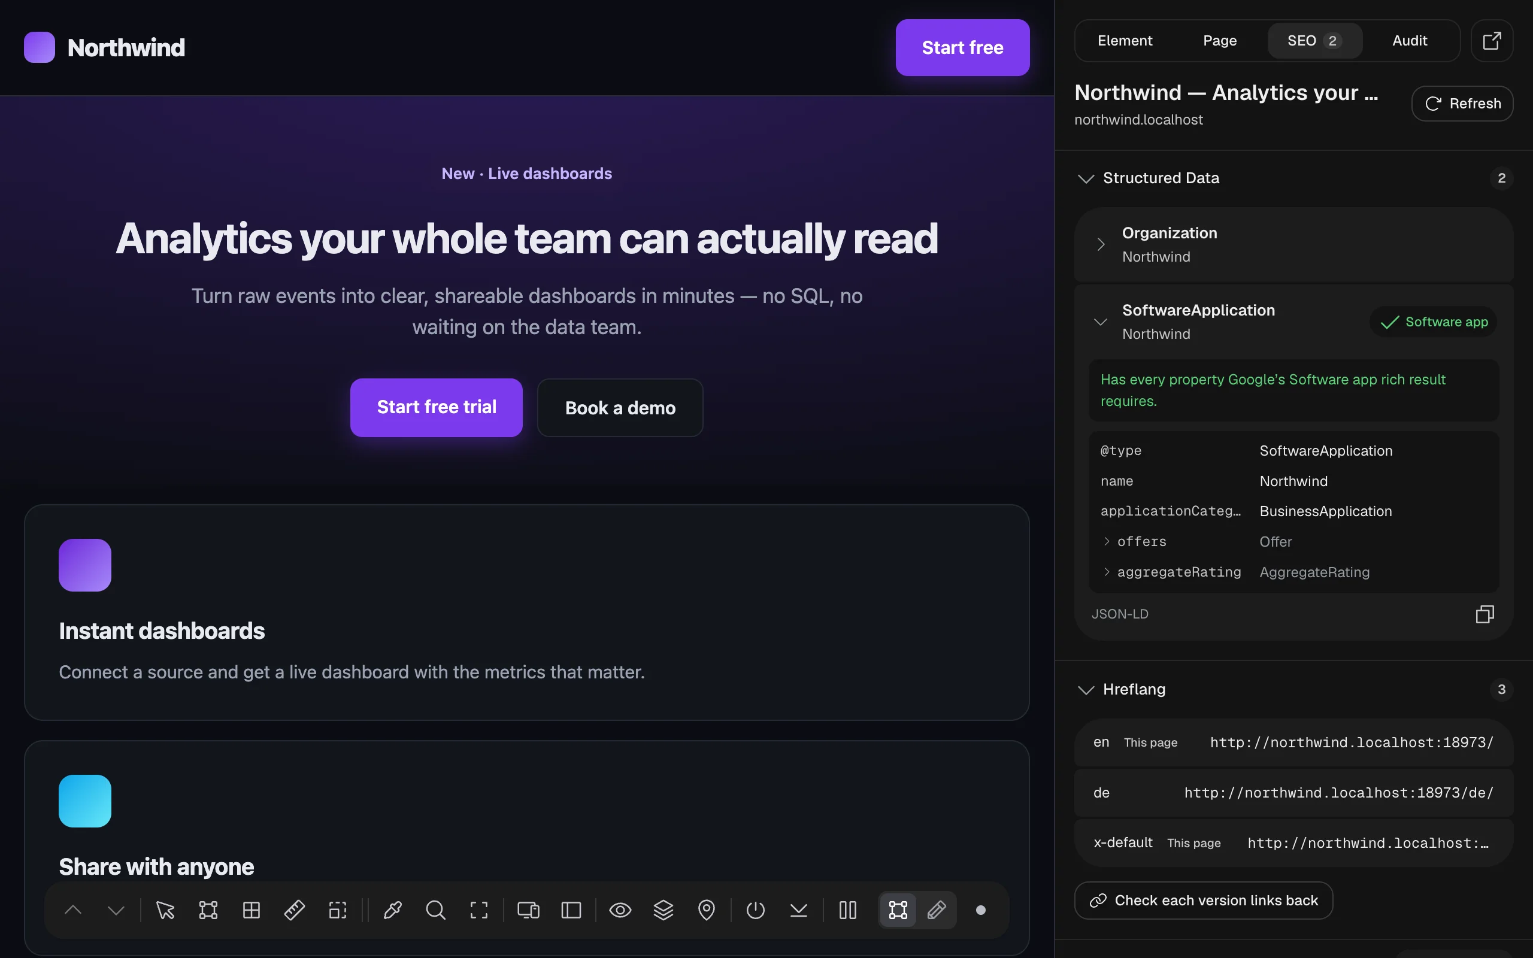Click the up chevron in the bottom toolbar
Screen dimensions: 1533x958
(x=74, y=910)
